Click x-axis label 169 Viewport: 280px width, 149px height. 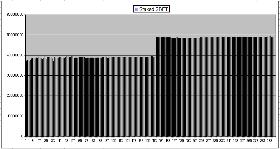(168, 141)
